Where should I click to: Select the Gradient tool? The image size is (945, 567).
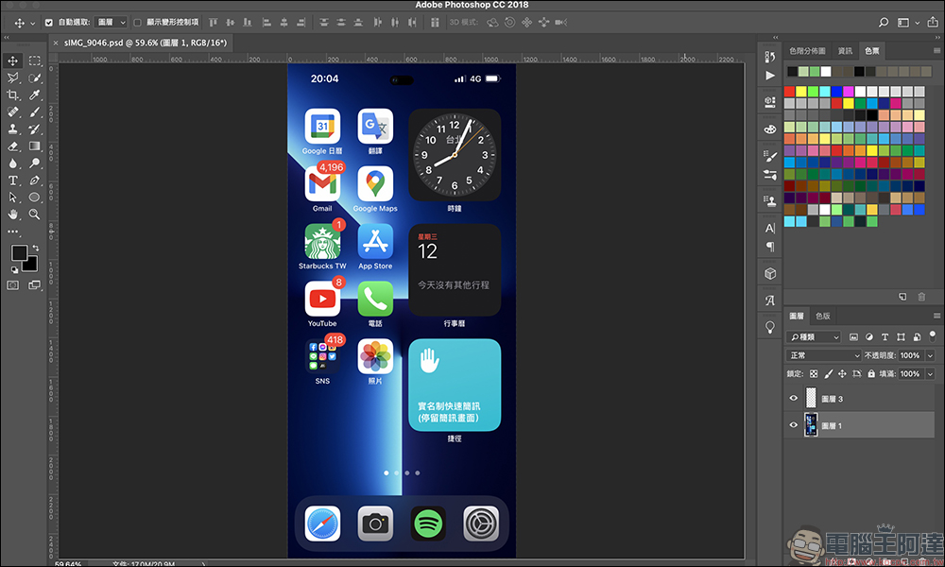(x=35, y=146)
